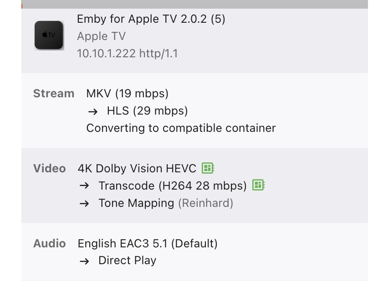Click the MKV (19 mbps) source line

click(x=128, y=94)
